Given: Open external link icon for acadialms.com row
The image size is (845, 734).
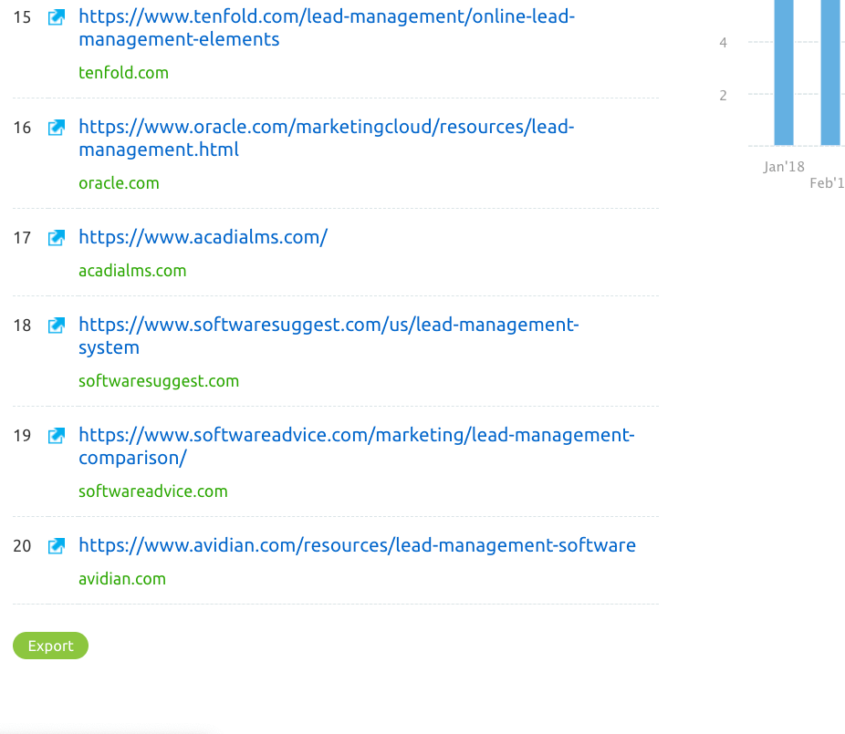Looking at the screenshot, I should [57, 237].
